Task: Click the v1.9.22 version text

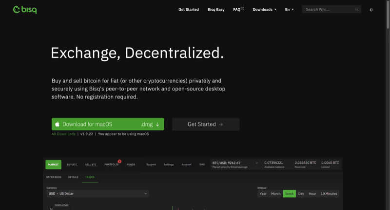Action: click(x=87, y=134)
